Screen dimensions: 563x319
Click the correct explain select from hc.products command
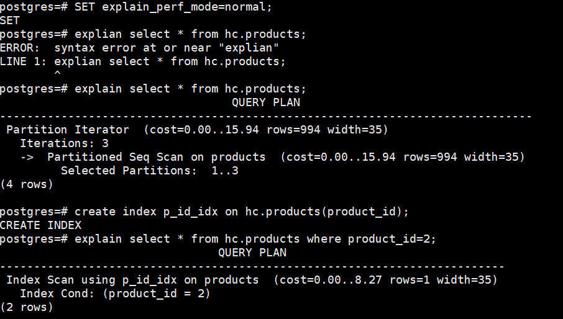click(x=153, y=89)
